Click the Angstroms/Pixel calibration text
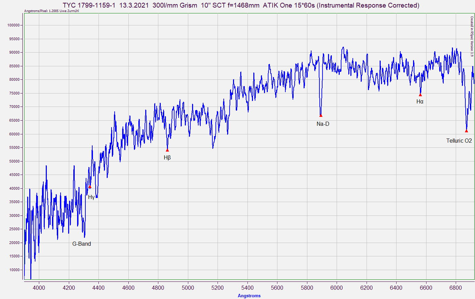The image size is (475, 299). pyautogui.click(x=51, y=11)
